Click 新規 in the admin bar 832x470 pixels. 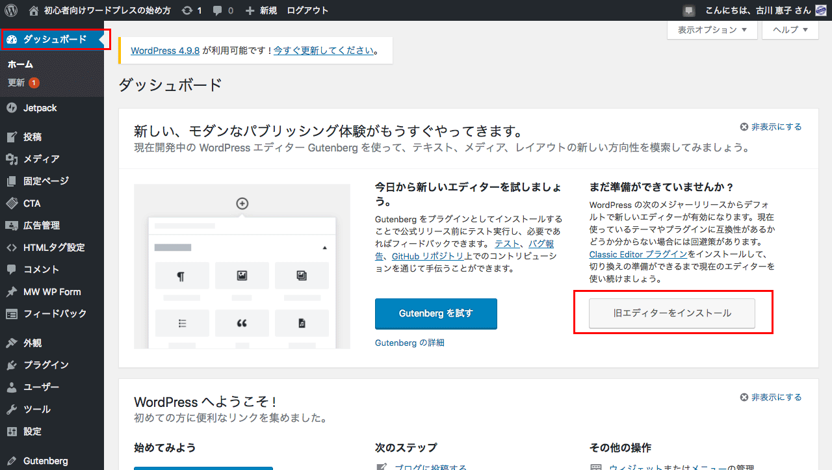(268, 10)
